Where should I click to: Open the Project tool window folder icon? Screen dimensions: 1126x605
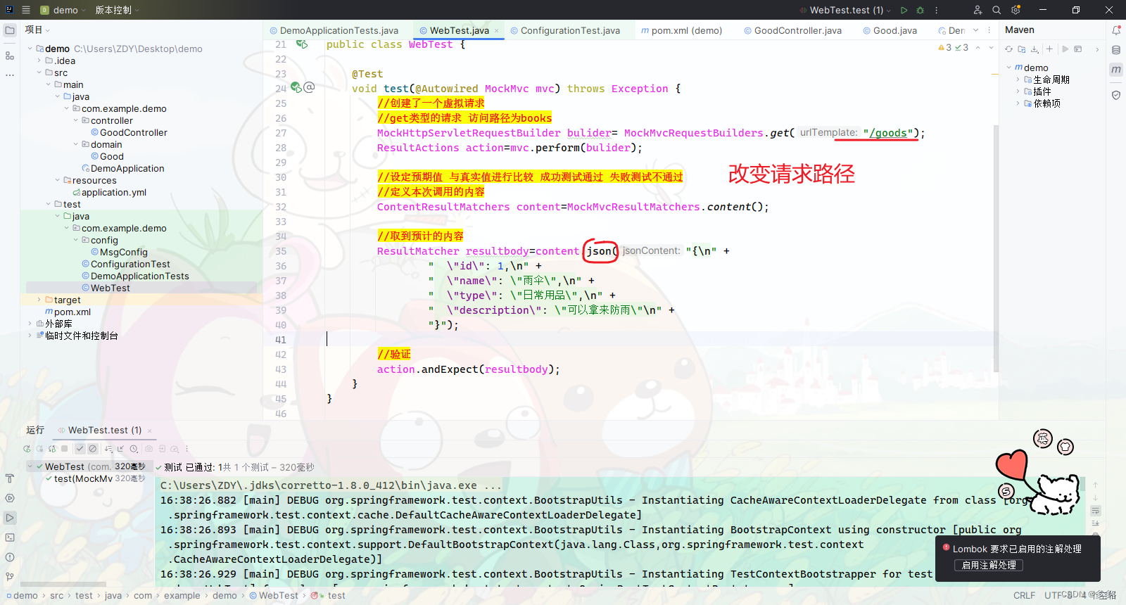[x=10, y=30]
